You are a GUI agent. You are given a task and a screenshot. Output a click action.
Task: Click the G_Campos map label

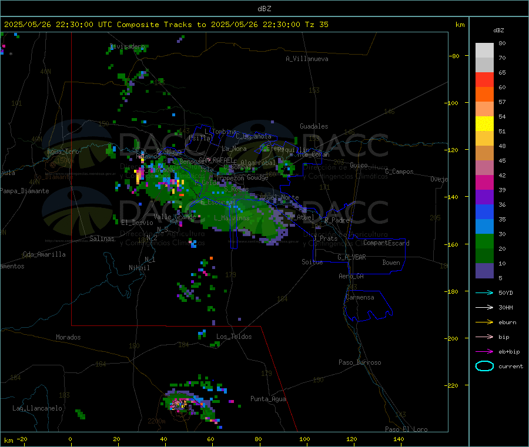tap(400, 172)
